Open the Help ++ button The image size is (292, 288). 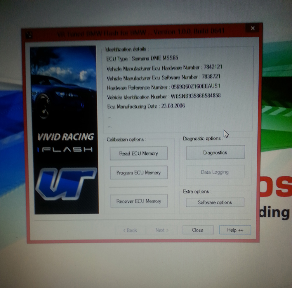235,230
